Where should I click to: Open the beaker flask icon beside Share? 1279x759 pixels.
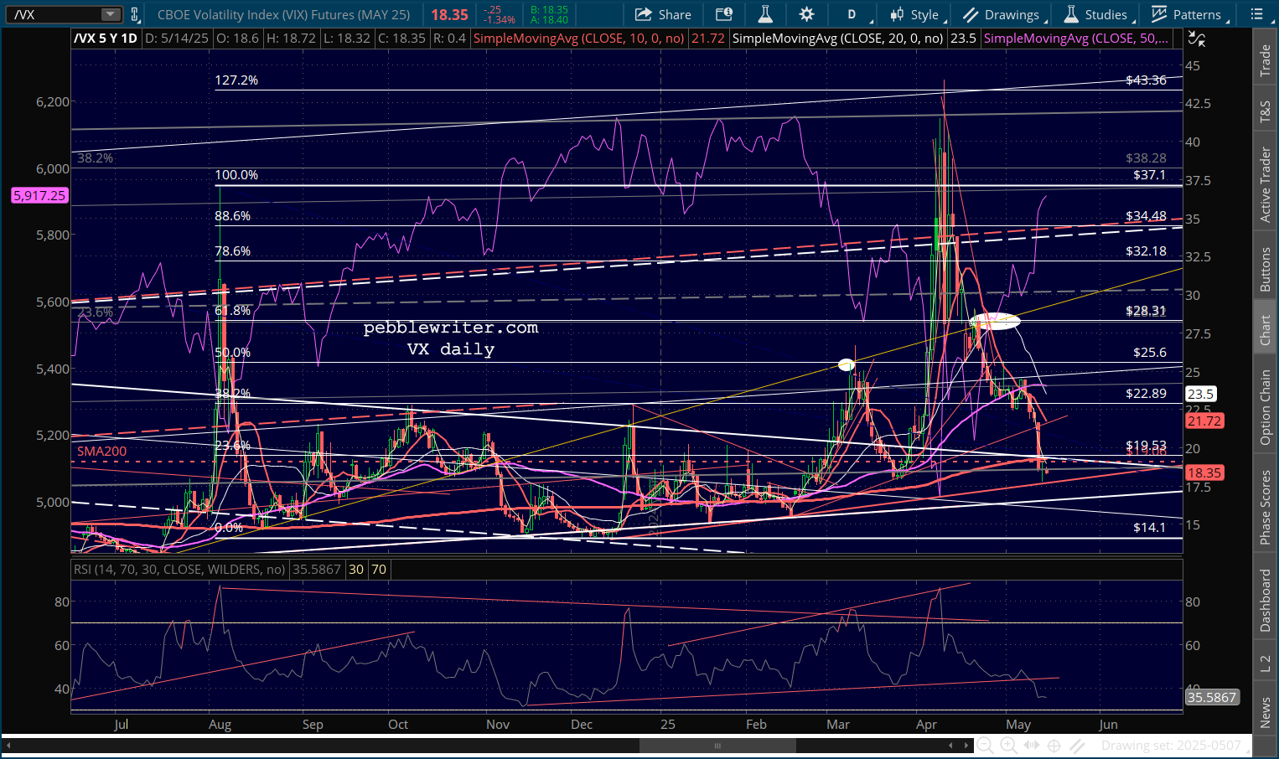(x=764, y=14)
